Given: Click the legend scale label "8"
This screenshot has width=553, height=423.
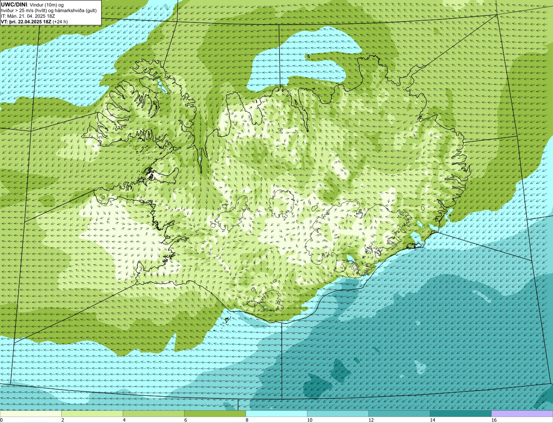Looking at the screenshot, I should click(x=247, y=420).
